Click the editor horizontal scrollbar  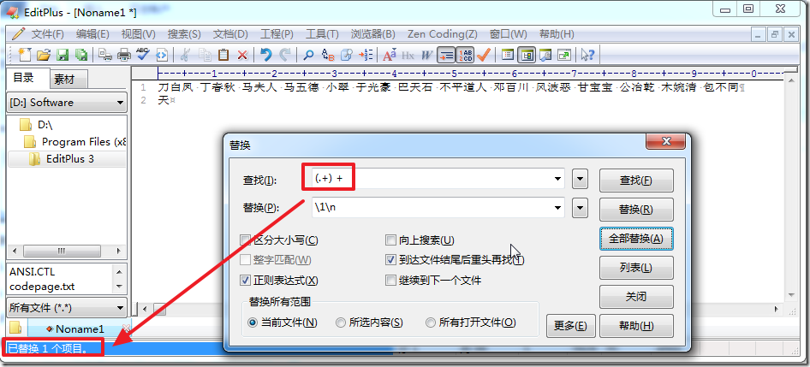(462, 309)
